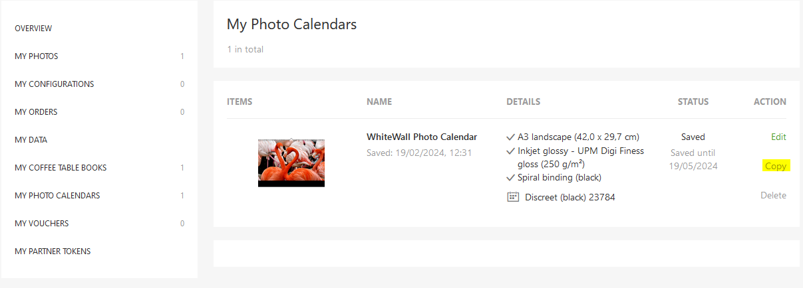Click the My Photo Calendars heading

tap(292, 25)
